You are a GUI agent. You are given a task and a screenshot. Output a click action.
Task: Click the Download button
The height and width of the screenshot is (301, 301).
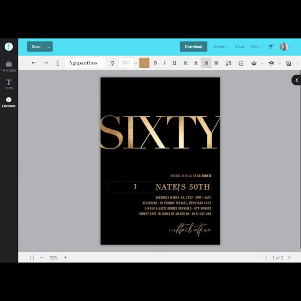(x=194, y=47)
